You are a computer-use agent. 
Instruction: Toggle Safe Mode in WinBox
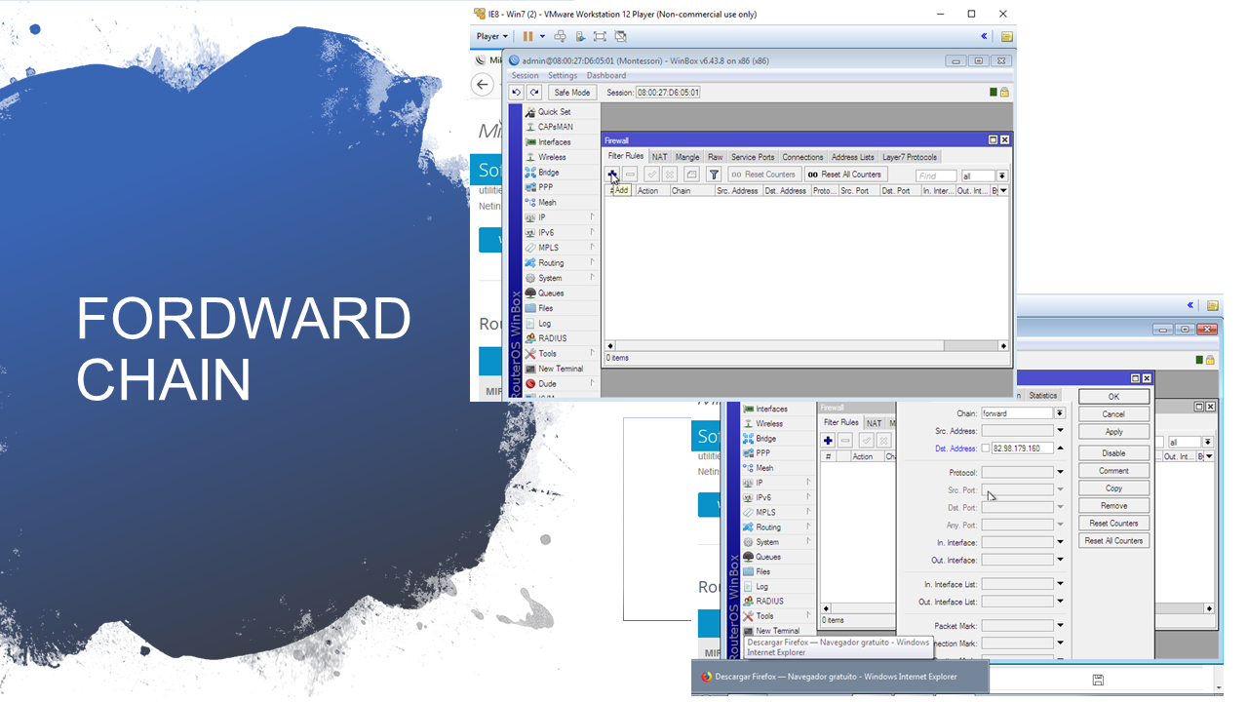point(571,93)
